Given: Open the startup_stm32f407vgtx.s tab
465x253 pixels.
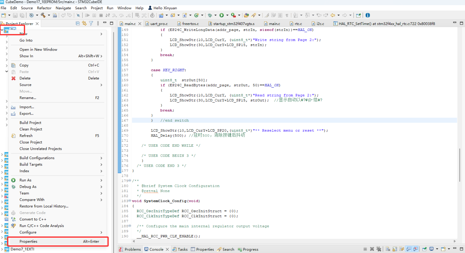Looking at the screenshot, I should [x=232, y=24].
